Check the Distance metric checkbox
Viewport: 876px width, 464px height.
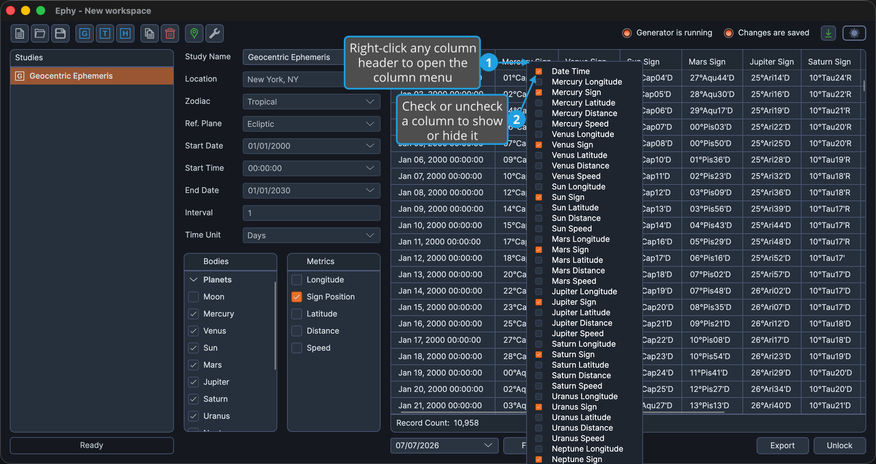coord(297,331)
